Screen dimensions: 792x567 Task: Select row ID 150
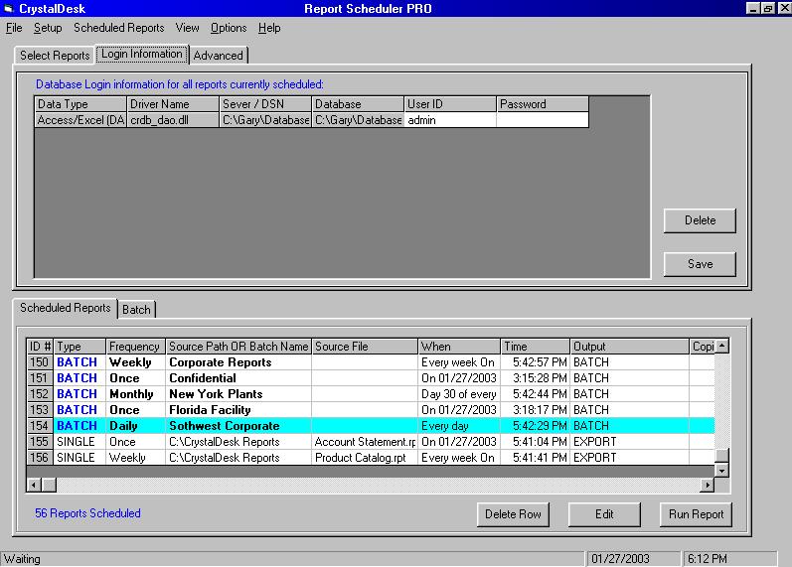[x=40, y=362]
